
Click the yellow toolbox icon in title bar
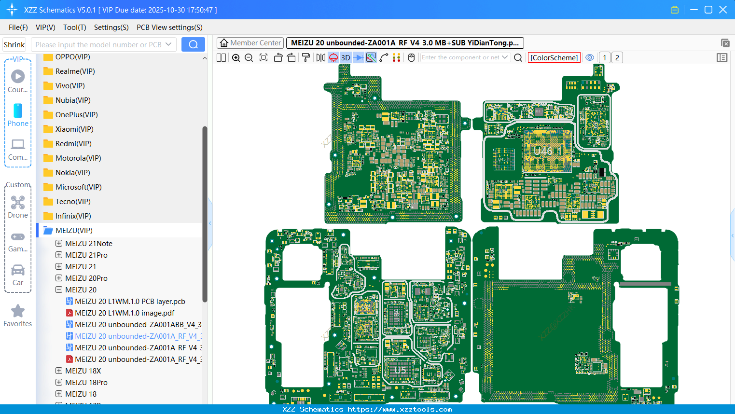pyautogui.click(x=675, y=10)
